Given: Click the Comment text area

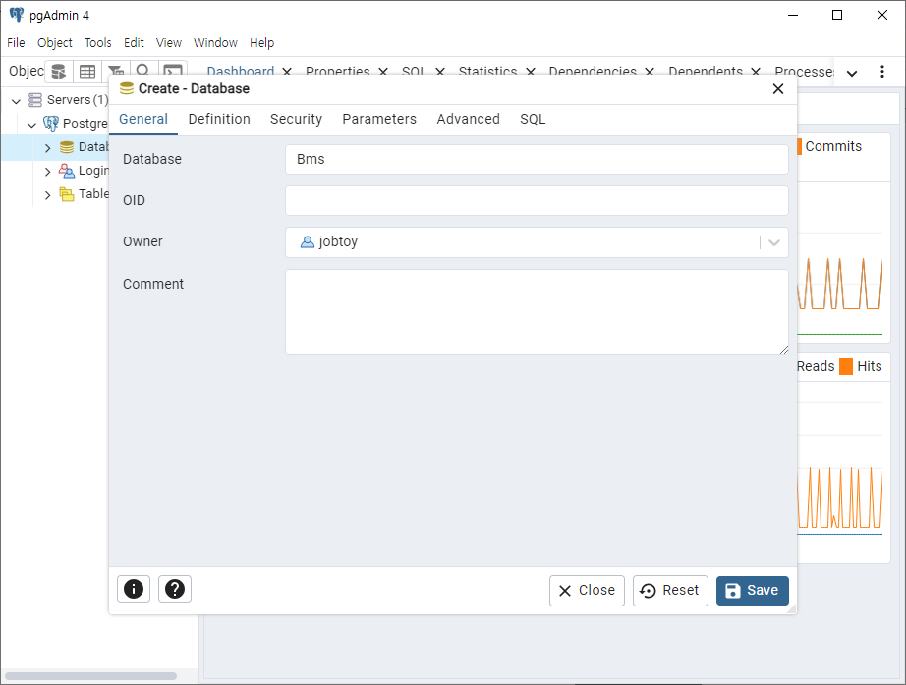Looking at the screenshot, I should [x=537, y=312].
